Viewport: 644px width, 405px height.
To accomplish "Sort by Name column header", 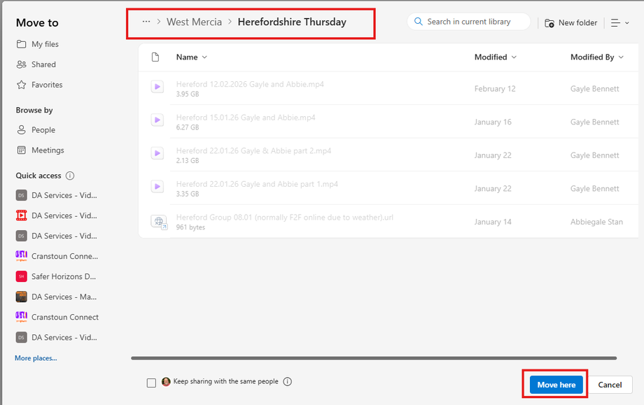I will coord(192,57).
